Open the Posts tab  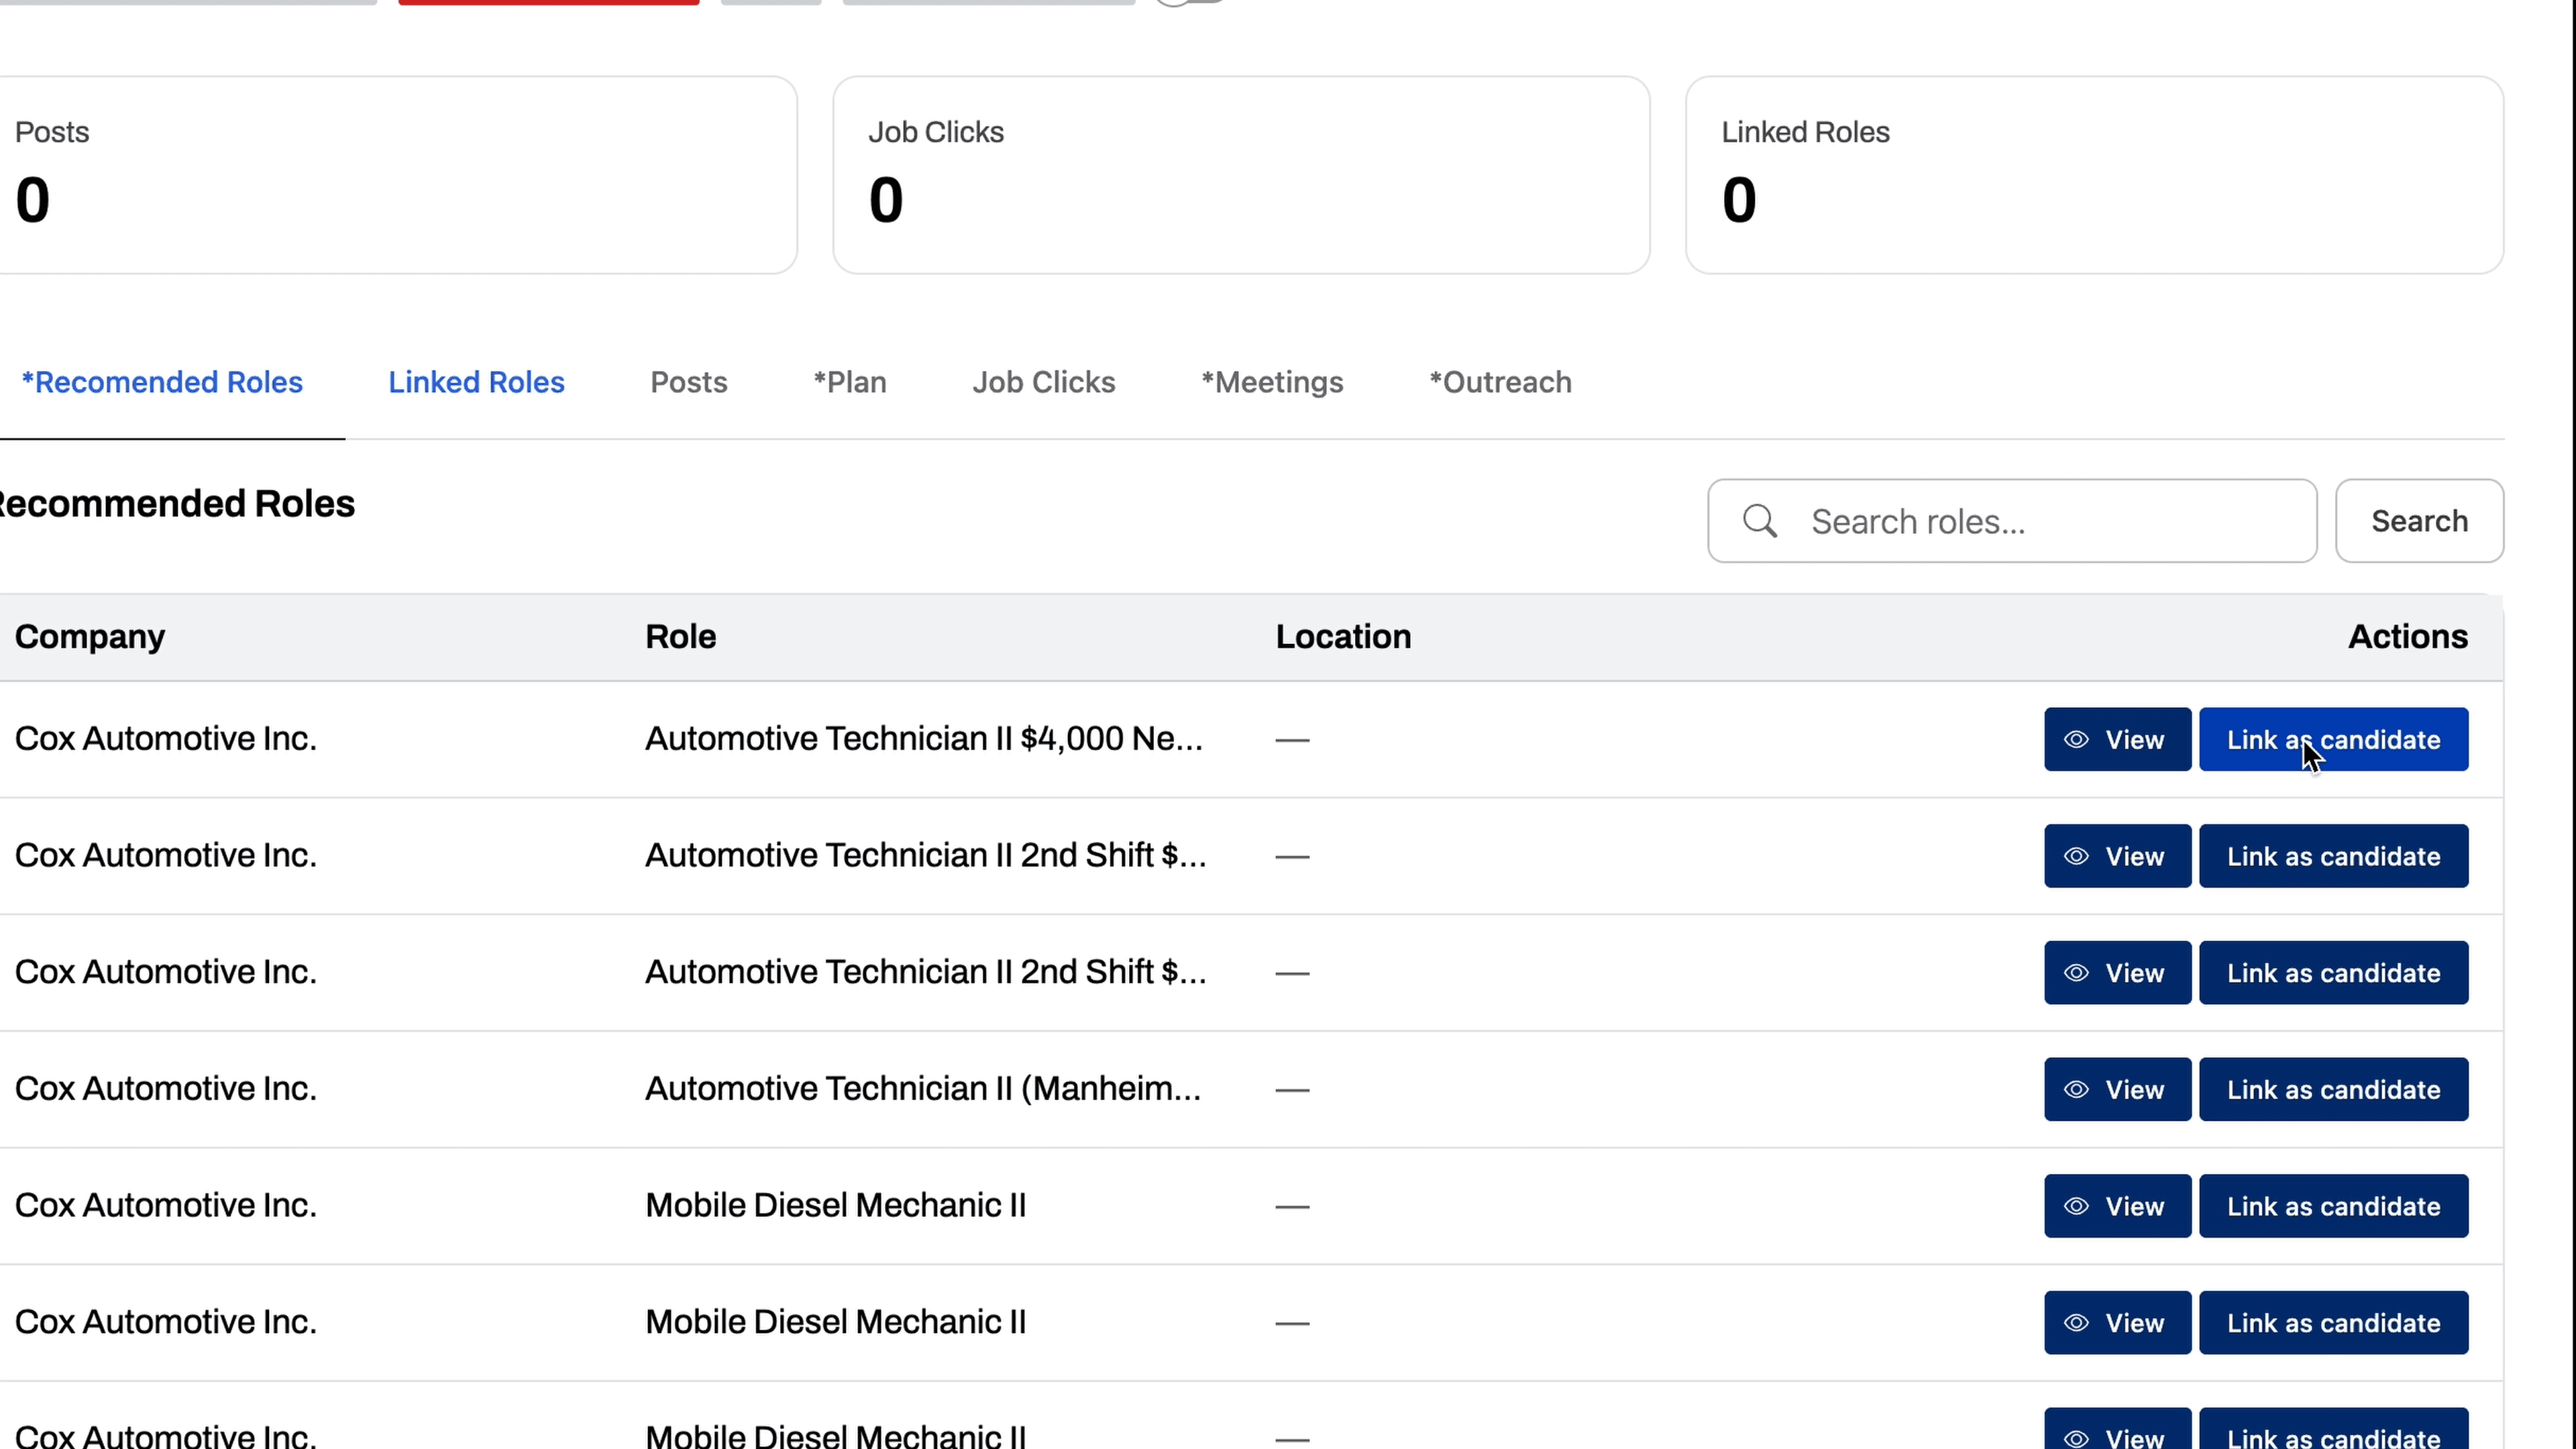tap(688, 382)
